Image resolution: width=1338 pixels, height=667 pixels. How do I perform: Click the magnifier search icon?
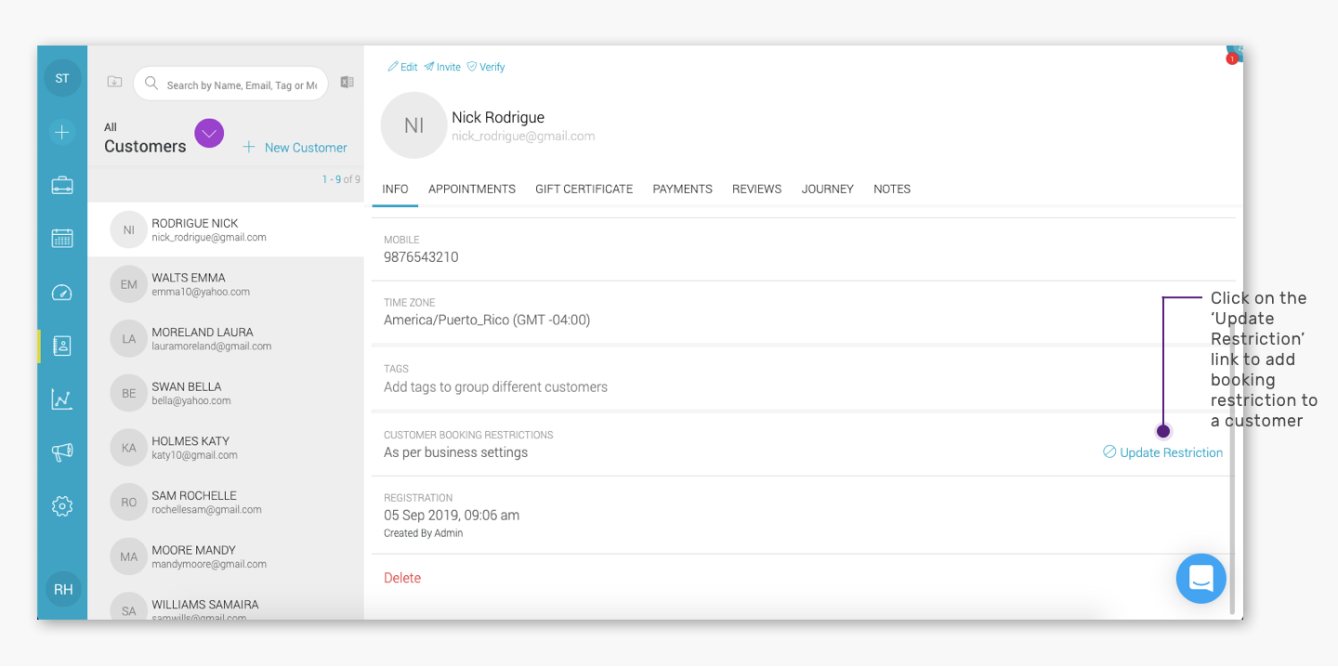(151, 84)
